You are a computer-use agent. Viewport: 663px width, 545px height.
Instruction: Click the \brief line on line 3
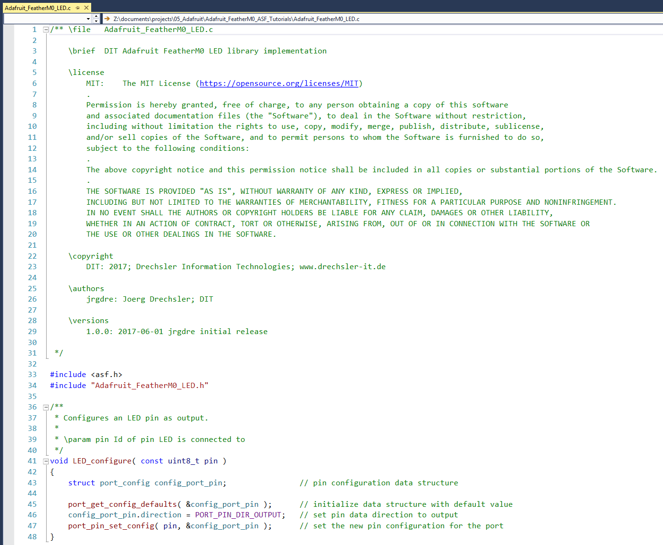pos(198,51)
